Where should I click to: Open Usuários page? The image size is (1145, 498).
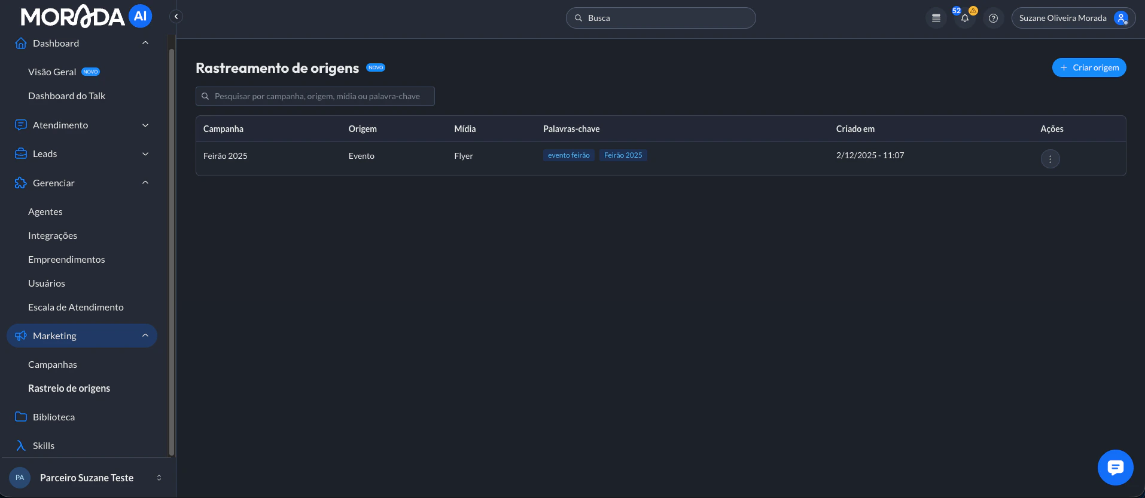tap(47, 283)
